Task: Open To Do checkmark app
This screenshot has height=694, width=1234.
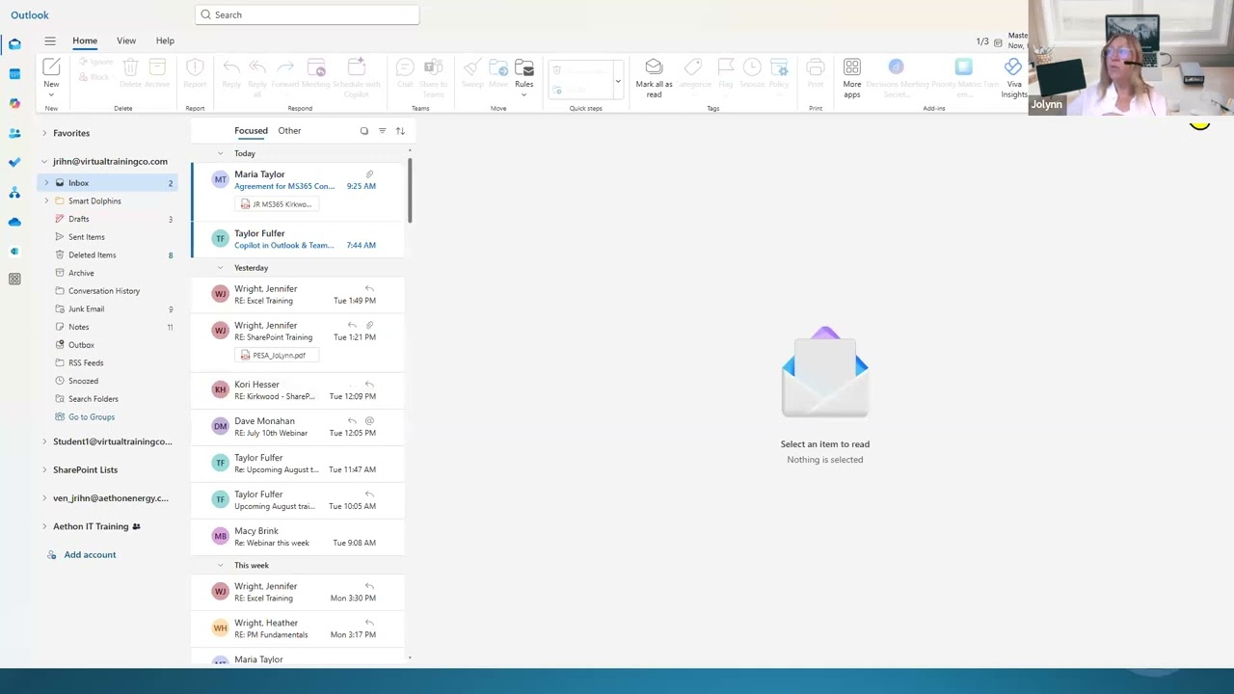Action: tap(14, 163)
